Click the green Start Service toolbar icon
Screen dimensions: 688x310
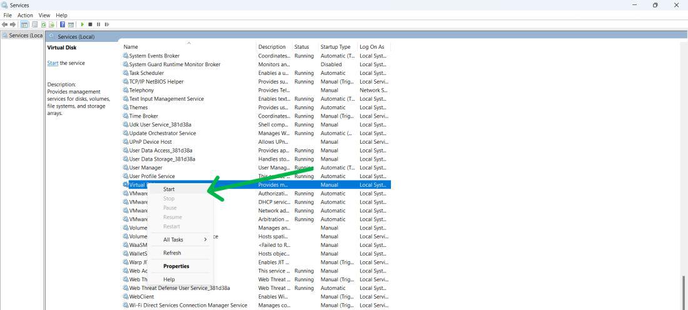(83, 24)
